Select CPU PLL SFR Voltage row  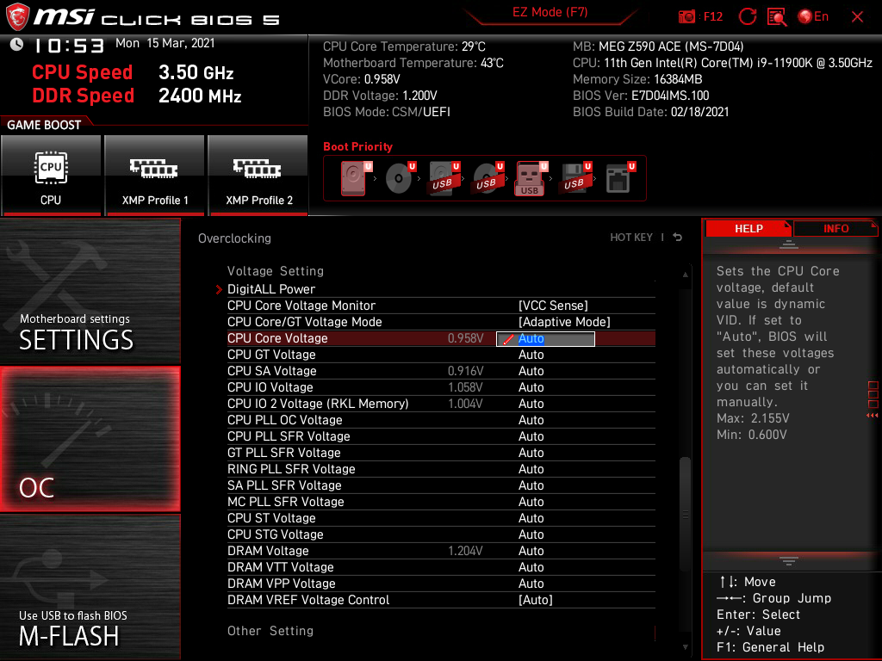click(x=441, y=436)
